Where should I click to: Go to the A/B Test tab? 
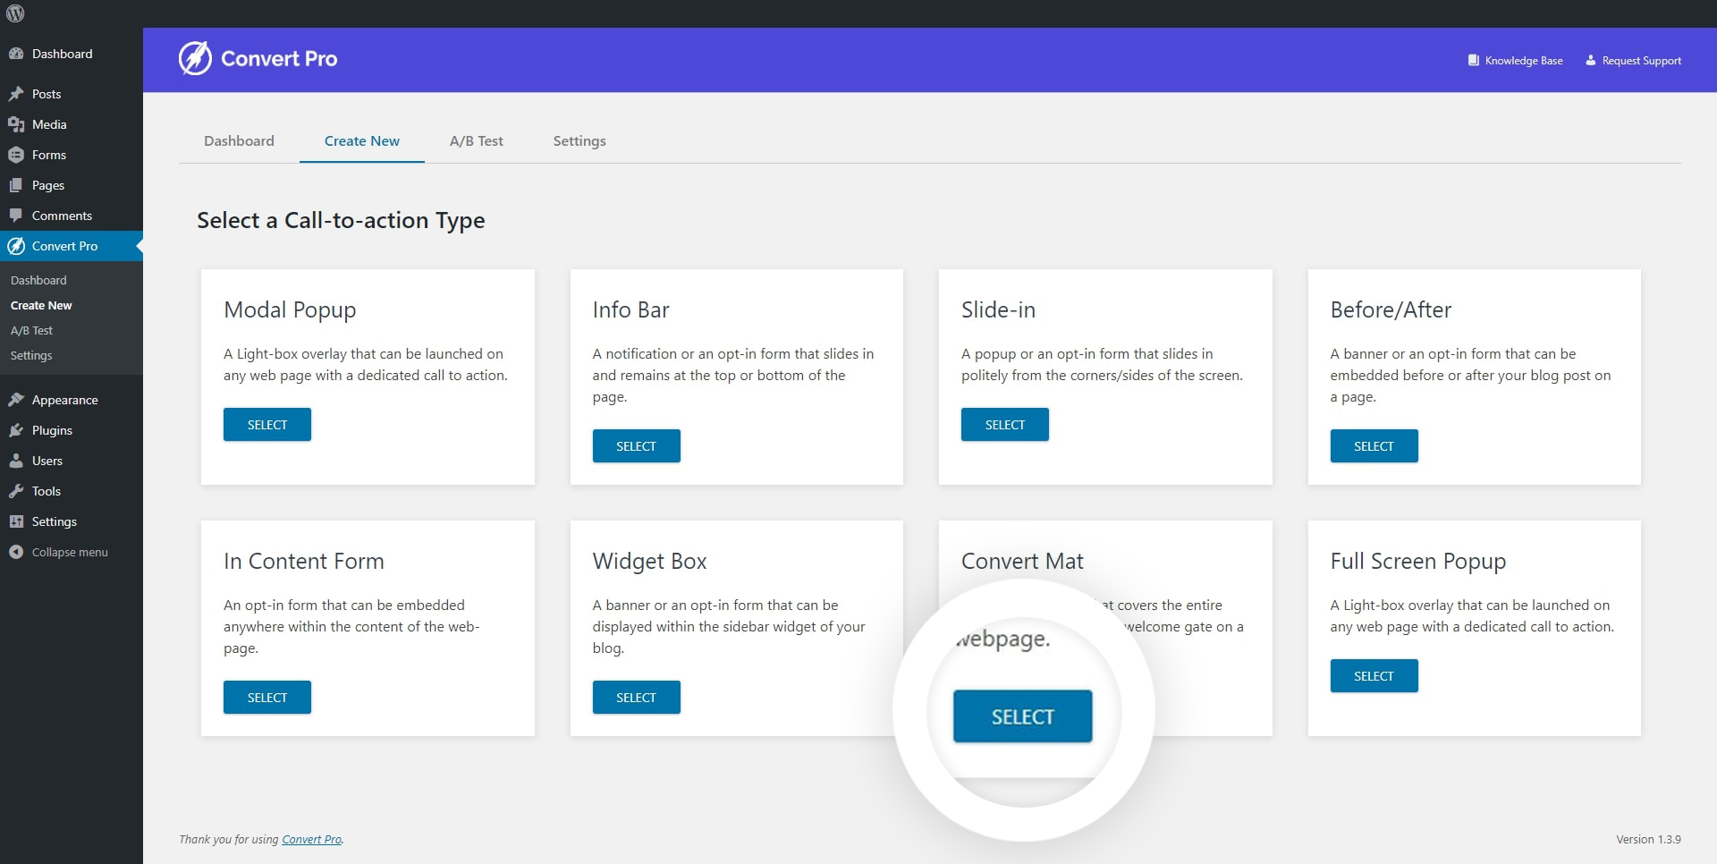pos(477,140)
